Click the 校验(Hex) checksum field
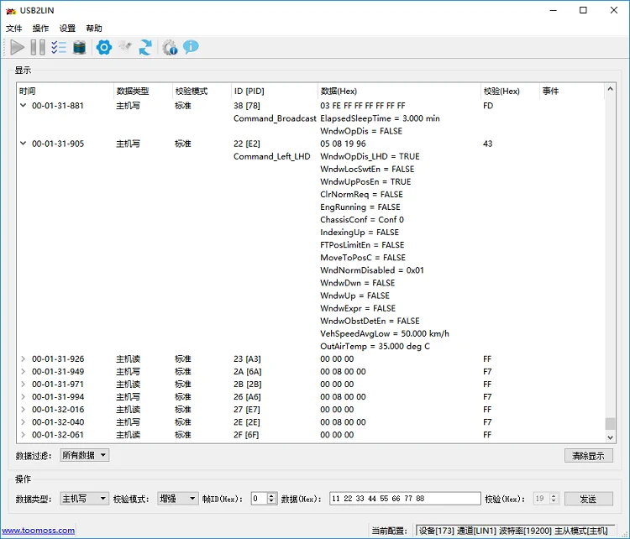The image size is (630, 539). (x=541, y=499)
